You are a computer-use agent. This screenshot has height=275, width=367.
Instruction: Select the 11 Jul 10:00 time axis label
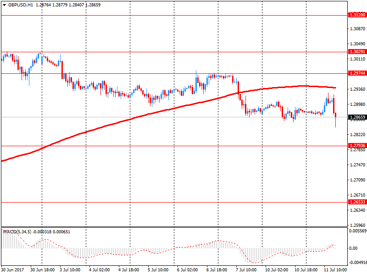coord(335,270)
